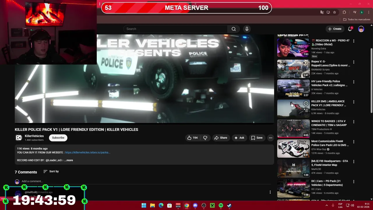Open Windows Start menu
The height and width of the screenshot is (210, 373).
[144, 205]
